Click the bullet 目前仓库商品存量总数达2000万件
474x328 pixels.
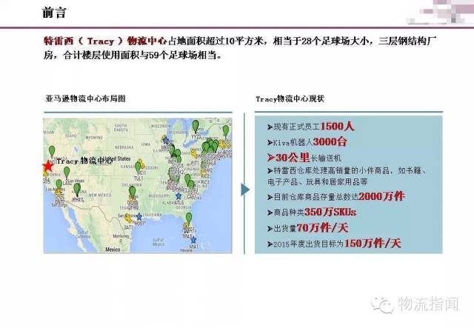click(336, 196)
